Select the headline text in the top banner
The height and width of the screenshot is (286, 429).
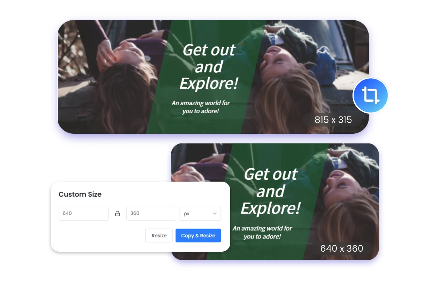[x=209, y=67]
